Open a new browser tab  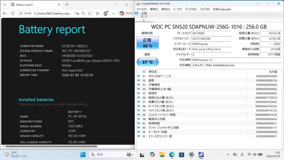click(x=67, y=4)
